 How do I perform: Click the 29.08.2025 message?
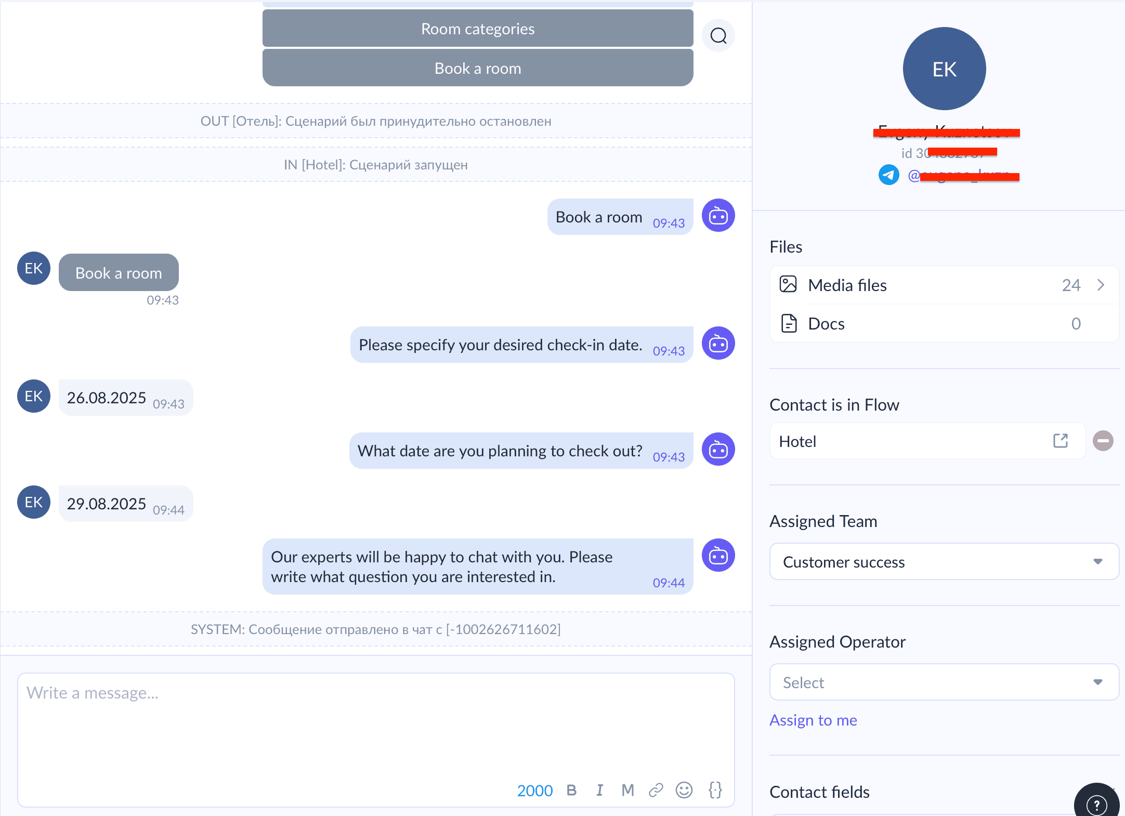click(126, 504)
